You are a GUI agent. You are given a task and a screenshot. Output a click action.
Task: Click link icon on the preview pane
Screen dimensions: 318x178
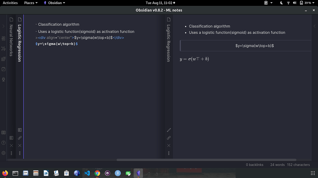pyautogui.click(x=169, y=138)
